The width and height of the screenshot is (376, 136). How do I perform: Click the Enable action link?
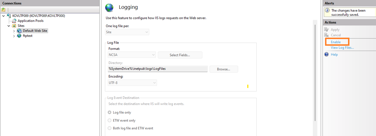[x=336, y=42]
